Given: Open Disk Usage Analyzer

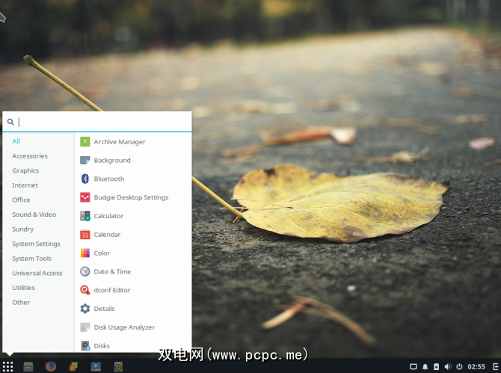Looking at the screenshot, I should (123, 327).
